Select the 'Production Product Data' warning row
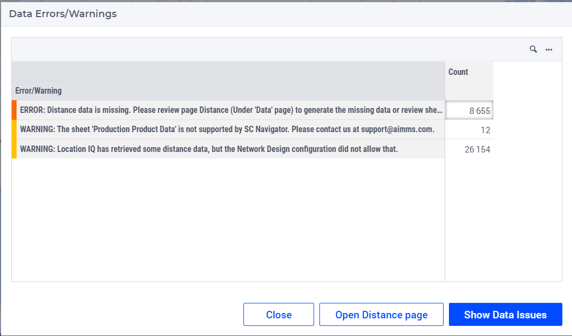This screenshot has width=572, height=336. [x=228, y=129]
